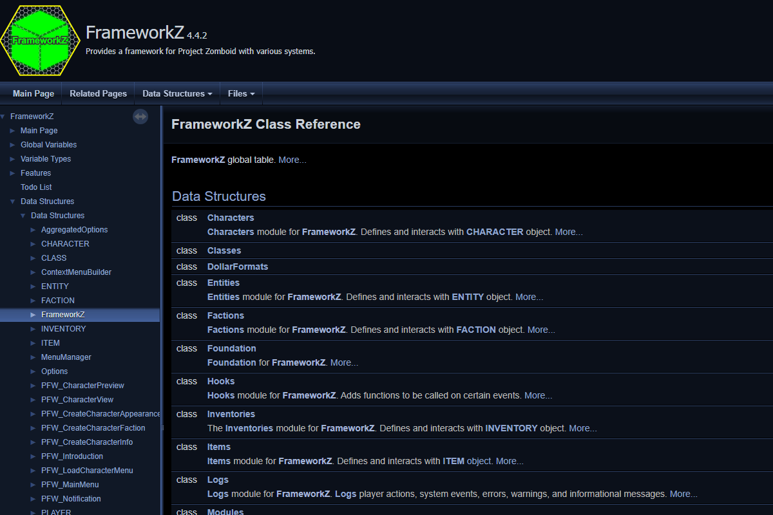Go to the Main Page tab
This screenshot has height=515, width=773.
33,93
